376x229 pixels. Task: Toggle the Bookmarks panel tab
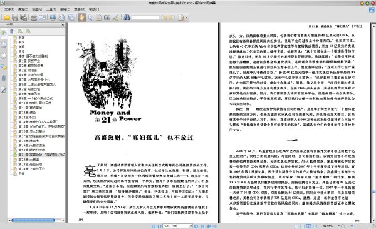tap(4, 33)
